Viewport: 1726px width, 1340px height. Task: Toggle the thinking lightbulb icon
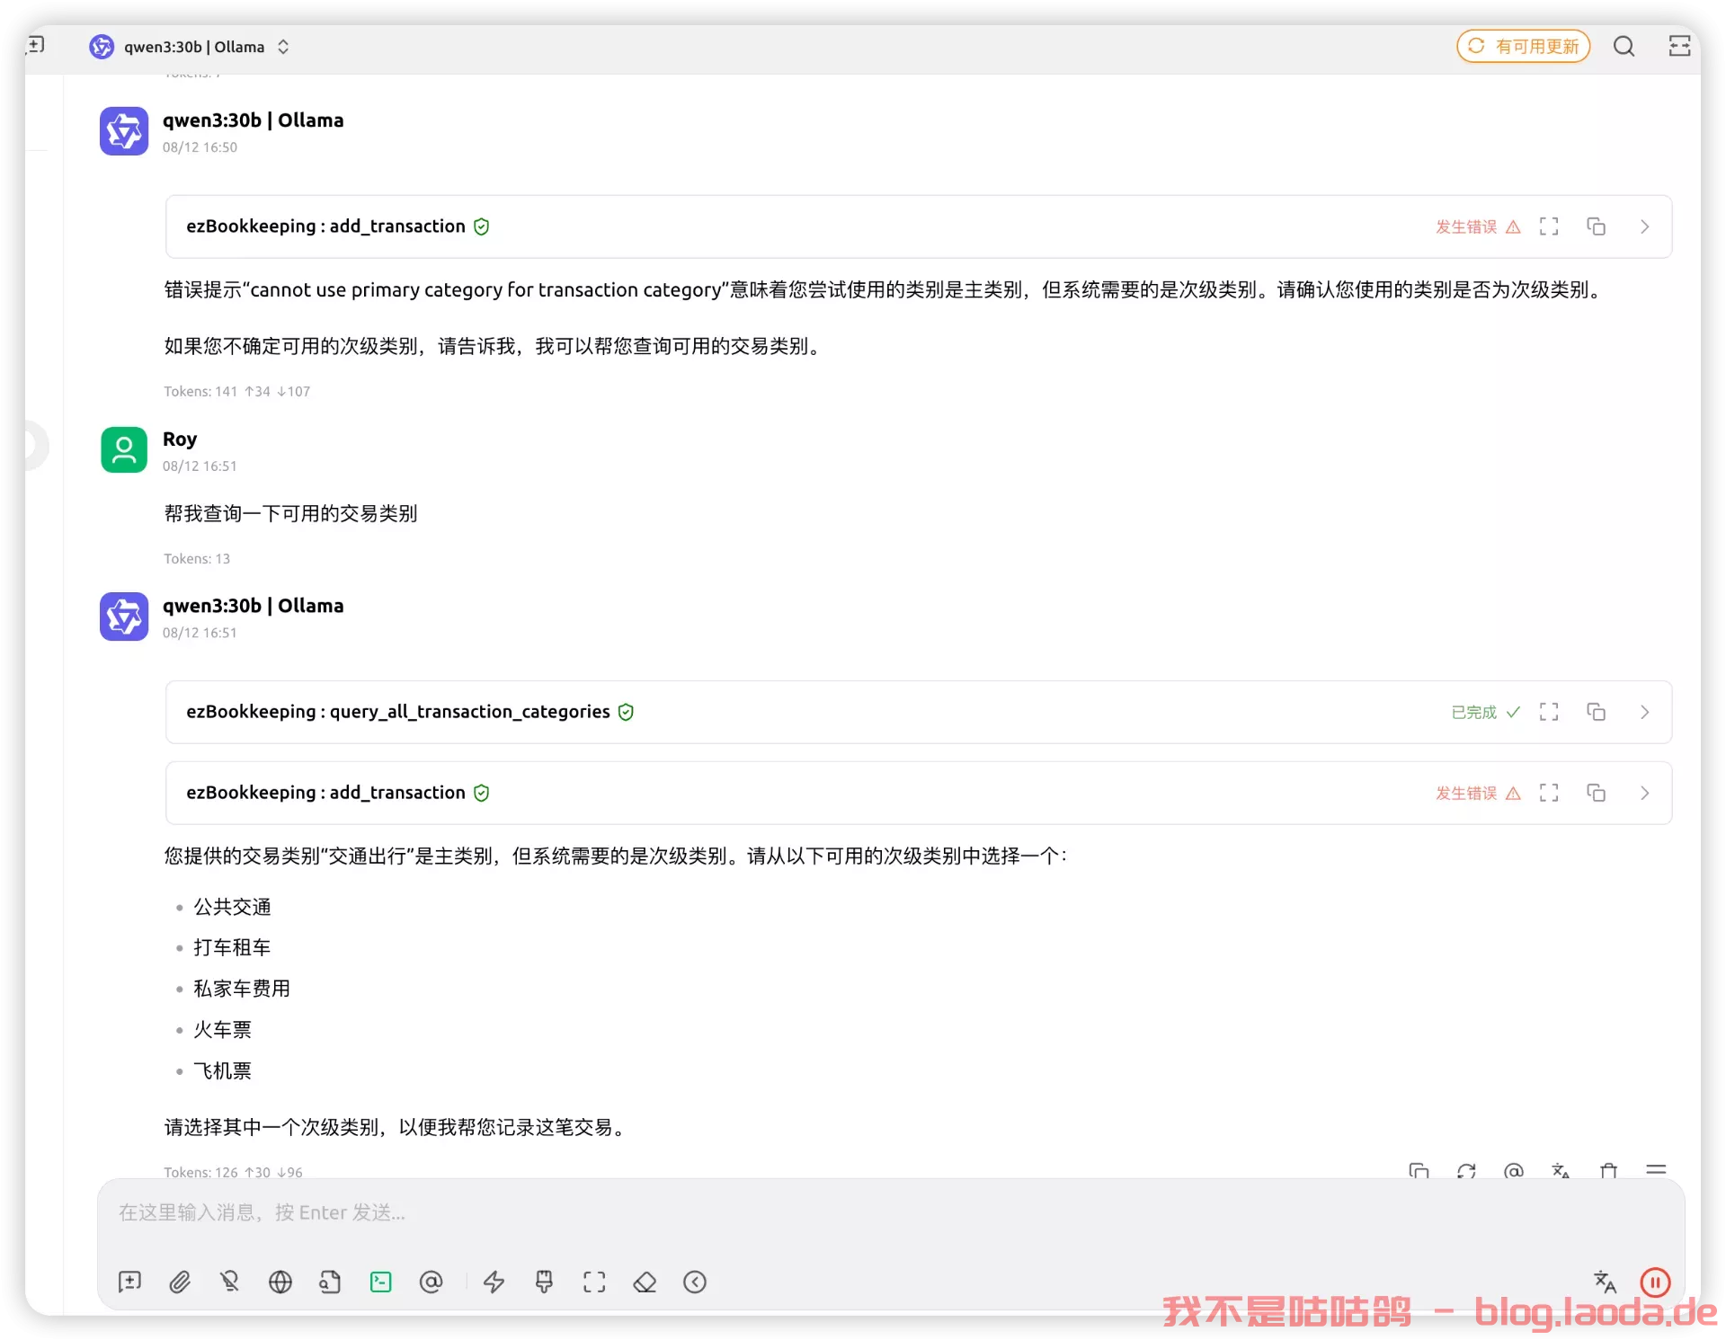pos(230,1282)
